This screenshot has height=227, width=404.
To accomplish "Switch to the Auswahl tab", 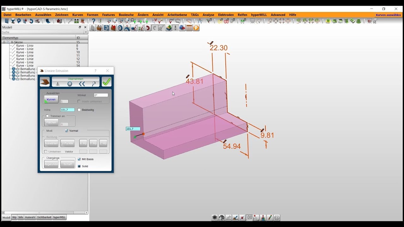I will [x=30, y=217].
